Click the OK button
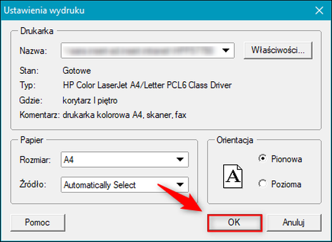The height and width of the screenshot is (242, 332). point(235,222)
